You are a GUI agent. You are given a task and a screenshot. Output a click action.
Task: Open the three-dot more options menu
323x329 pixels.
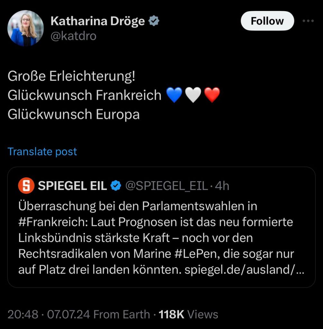pos(308,21)
